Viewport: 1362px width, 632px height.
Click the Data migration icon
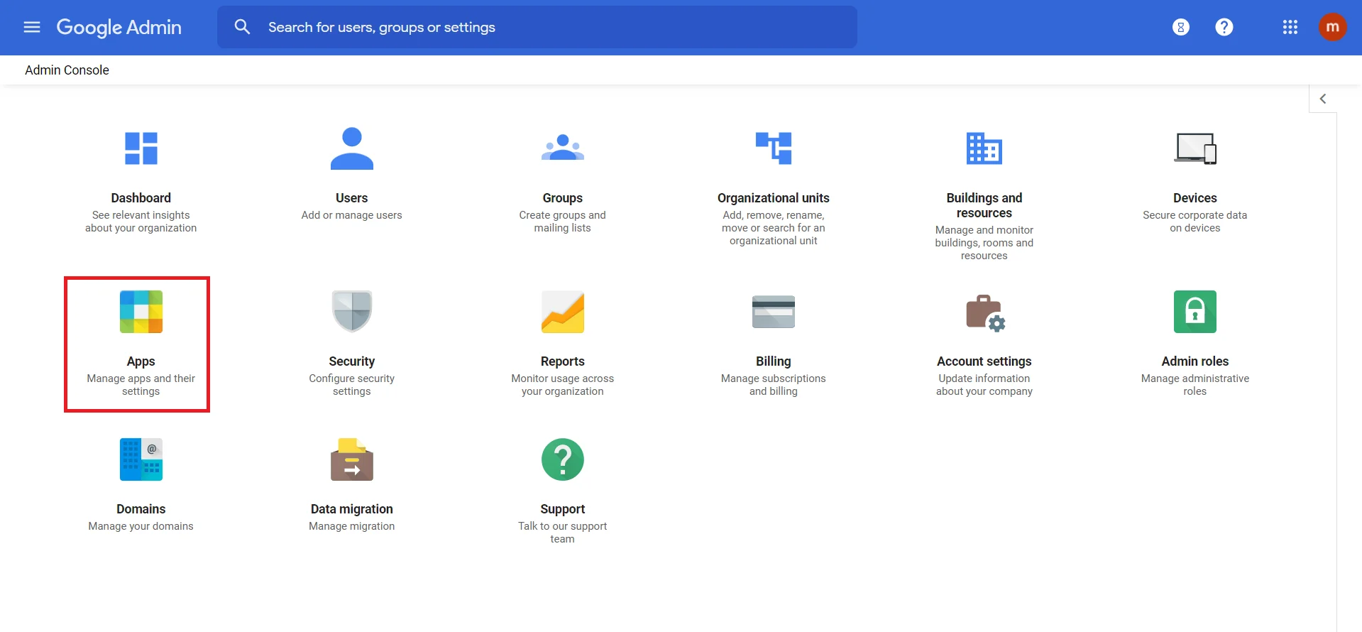pos(351,459)
